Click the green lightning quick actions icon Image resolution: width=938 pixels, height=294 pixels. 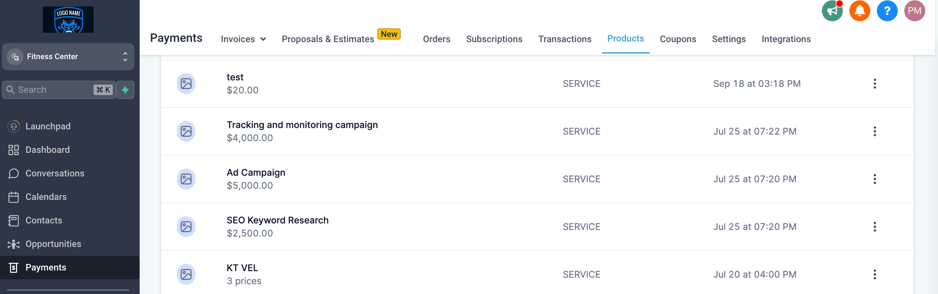pyautogui.click(x=125, y=90)
